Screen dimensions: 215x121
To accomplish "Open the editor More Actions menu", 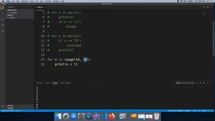I will click(211, 7).
